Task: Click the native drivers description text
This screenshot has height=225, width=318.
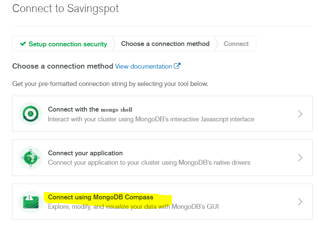Action: point(149,163)
